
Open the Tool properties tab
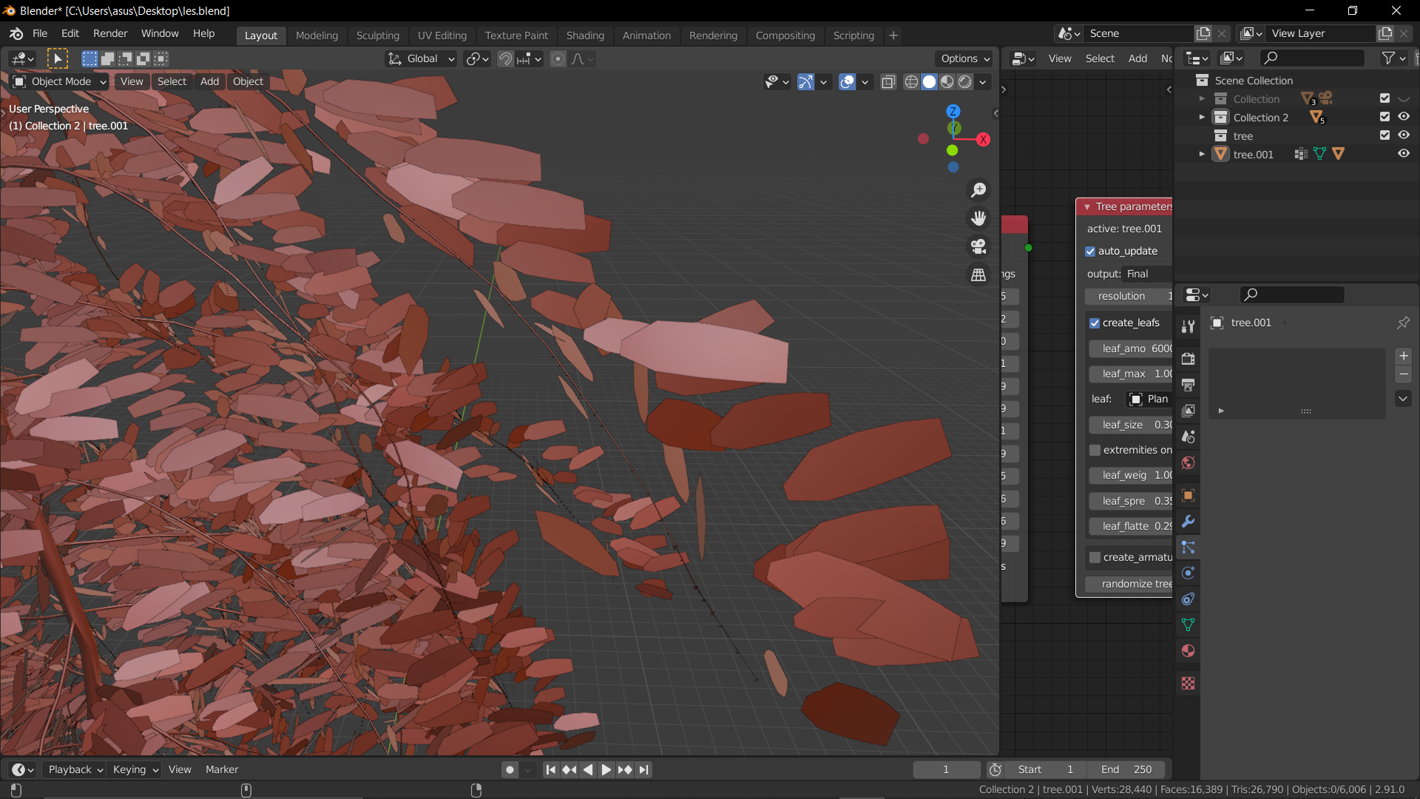pos(1188,326)
